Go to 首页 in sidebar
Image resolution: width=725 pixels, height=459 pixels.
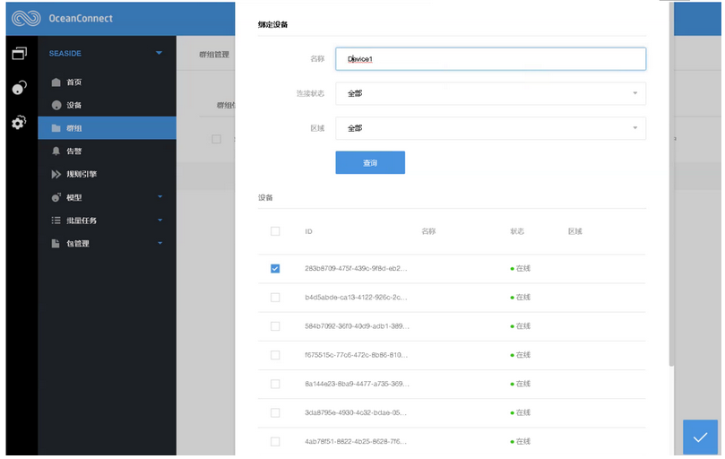(107, 82)
